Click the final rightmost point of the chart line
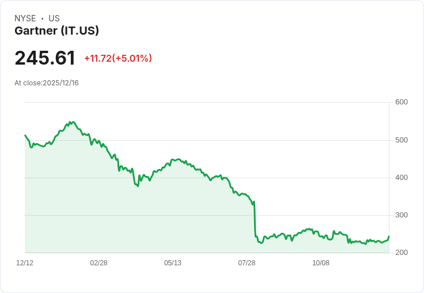Screen dimensions: 424x293 [x=389, y=236]
